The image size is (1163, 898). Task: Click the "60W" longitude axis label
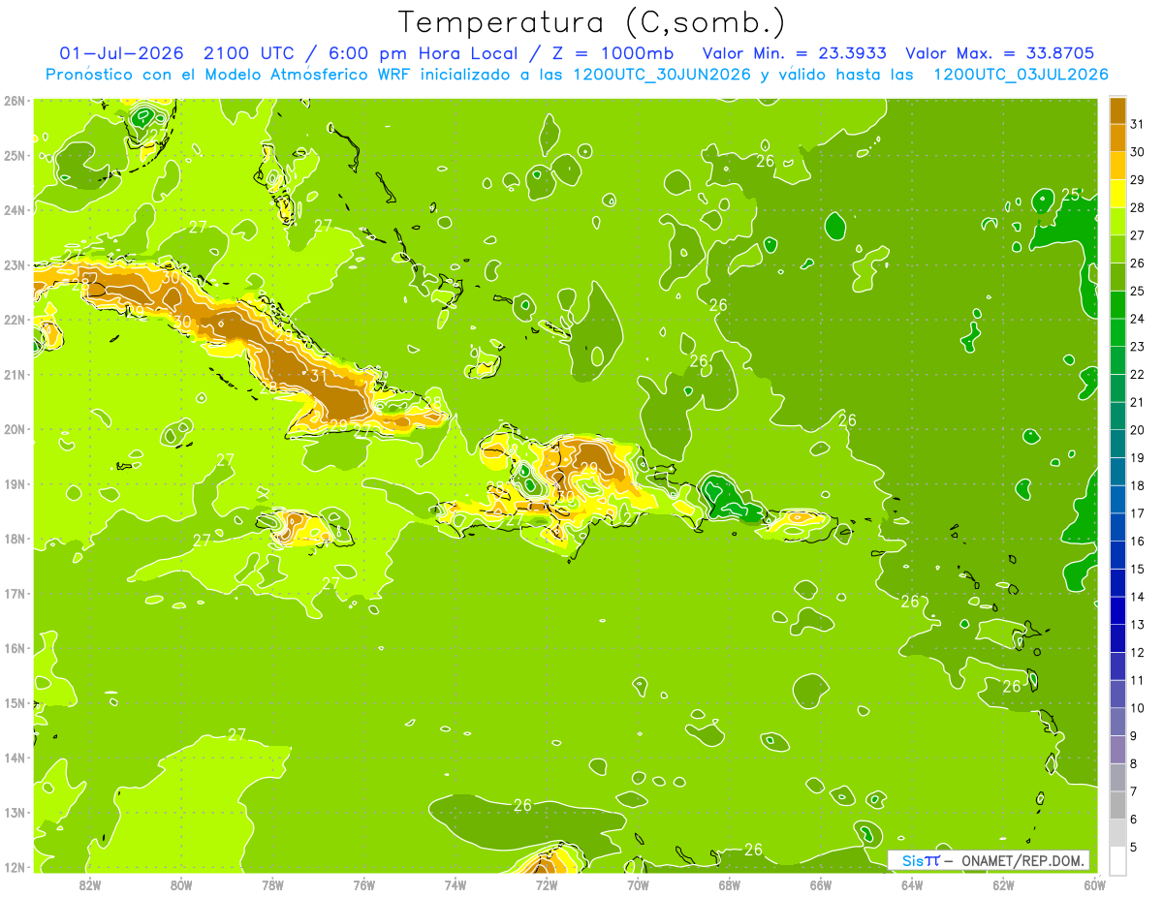(x=1094, y=884)
